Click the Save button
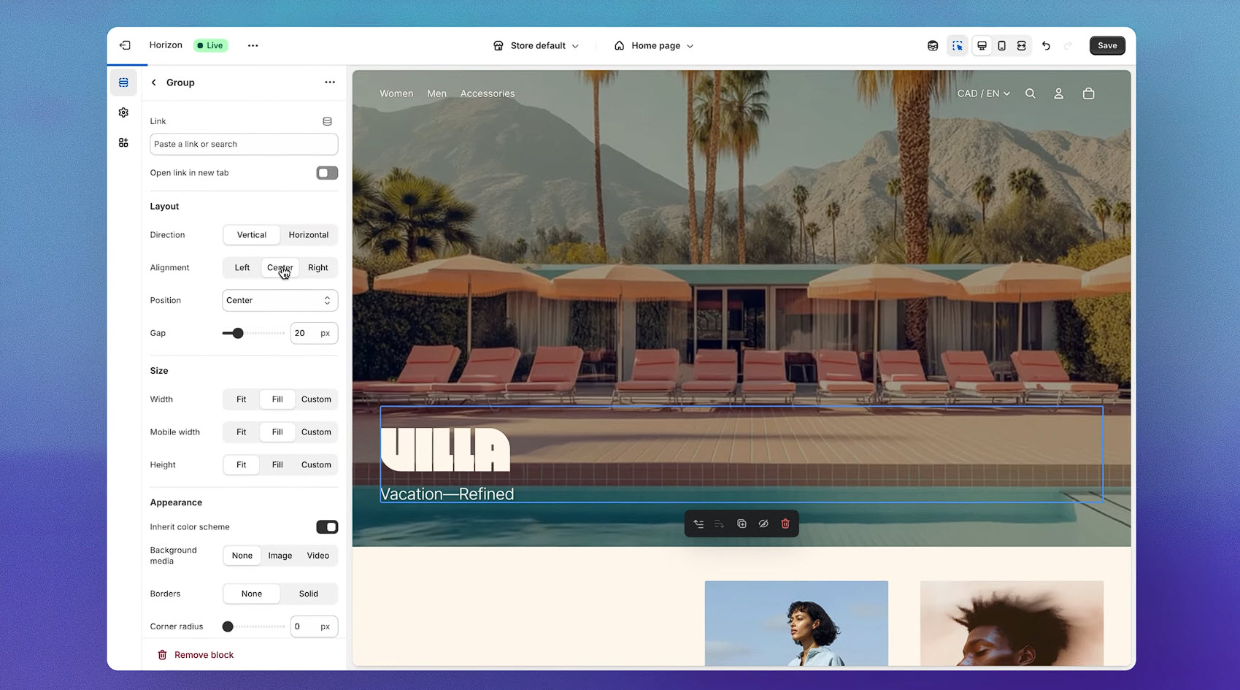1240x690 pixels. (1106, 45)
